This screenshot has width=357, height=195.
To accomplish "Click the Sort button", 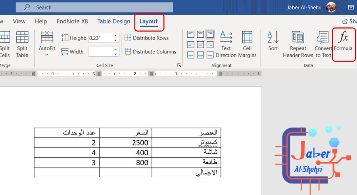I will pyautogui.click(x=273, y=41).
